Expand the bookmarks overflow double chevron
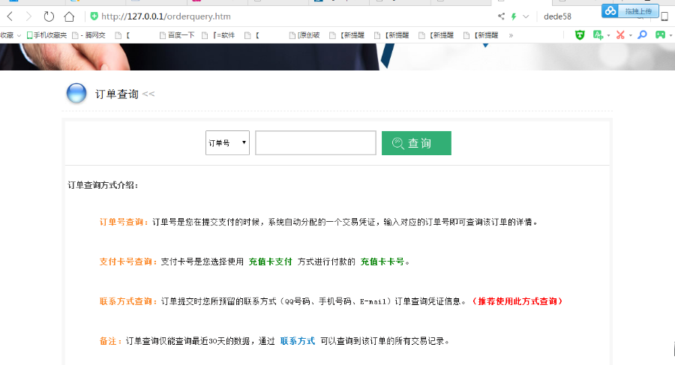This screenshot has height=365, width=675. (511, 35)
